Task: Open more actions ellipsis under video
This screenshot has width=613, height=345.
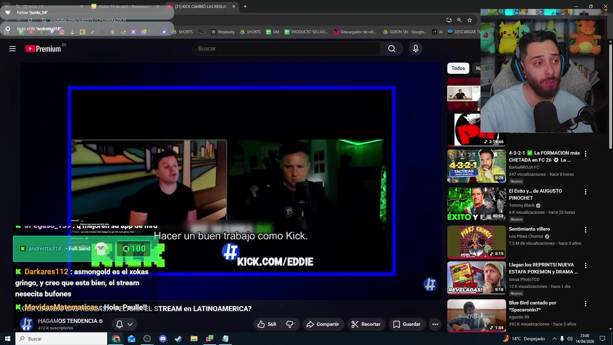Action: pyautogui.click(x=435, y=324)
